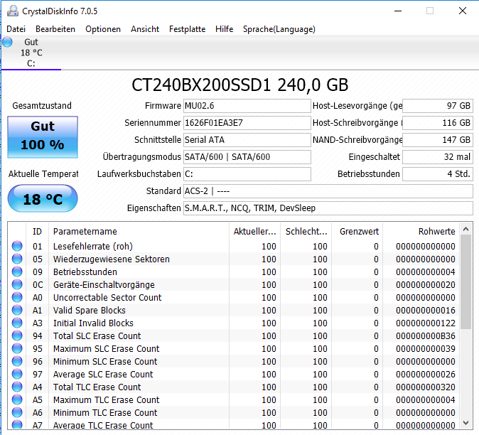Click status icon for Maximum SLC Erase Count
The height and width of the screenshot is (435, 479).
[x=17, y=349]
